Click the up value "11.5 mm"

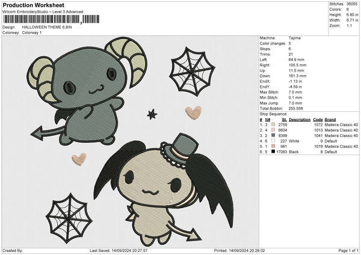[x=296, y=70]
